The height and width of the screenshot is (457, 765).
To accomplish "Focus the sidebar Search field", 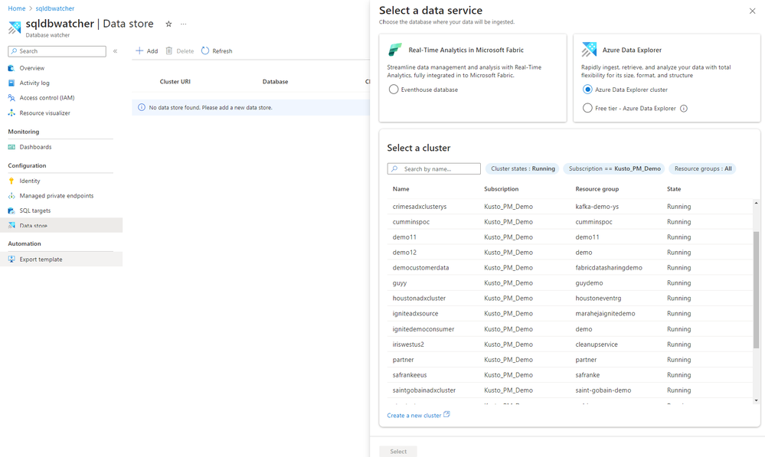I will tap(57, 51).
